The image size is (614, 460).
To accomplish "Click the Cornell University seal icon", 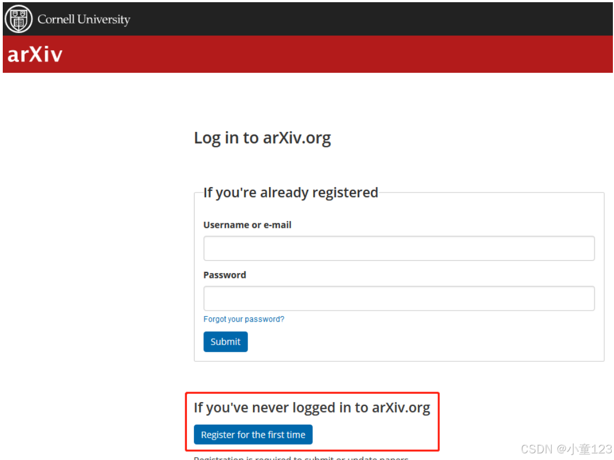I will point(18,19).
